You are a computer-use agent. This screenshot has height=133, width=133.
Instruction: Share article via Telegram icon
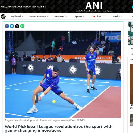[12, 26]
